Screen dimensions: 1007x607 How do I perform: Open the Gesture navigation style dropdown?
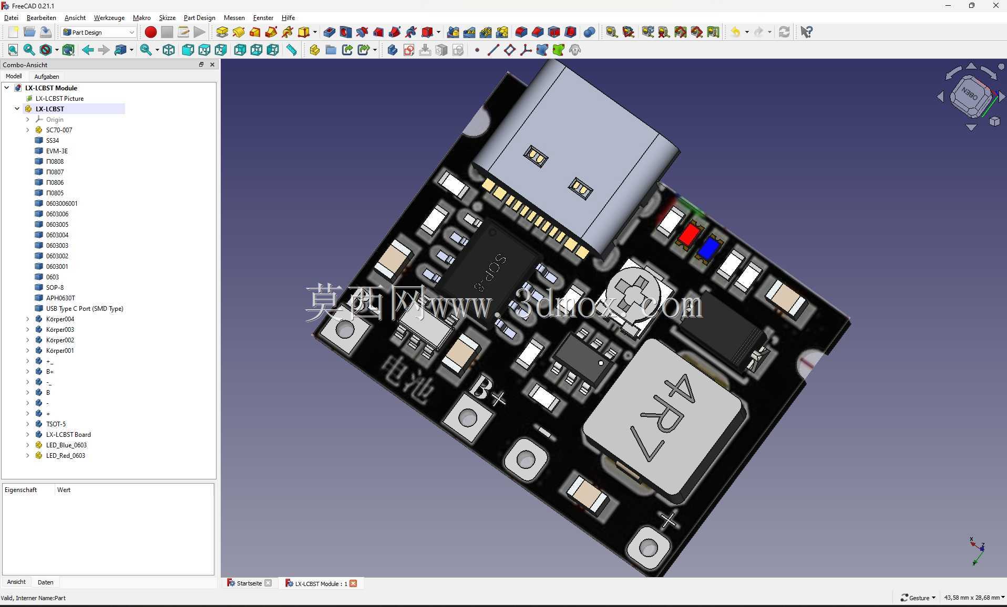click(918, 598)
